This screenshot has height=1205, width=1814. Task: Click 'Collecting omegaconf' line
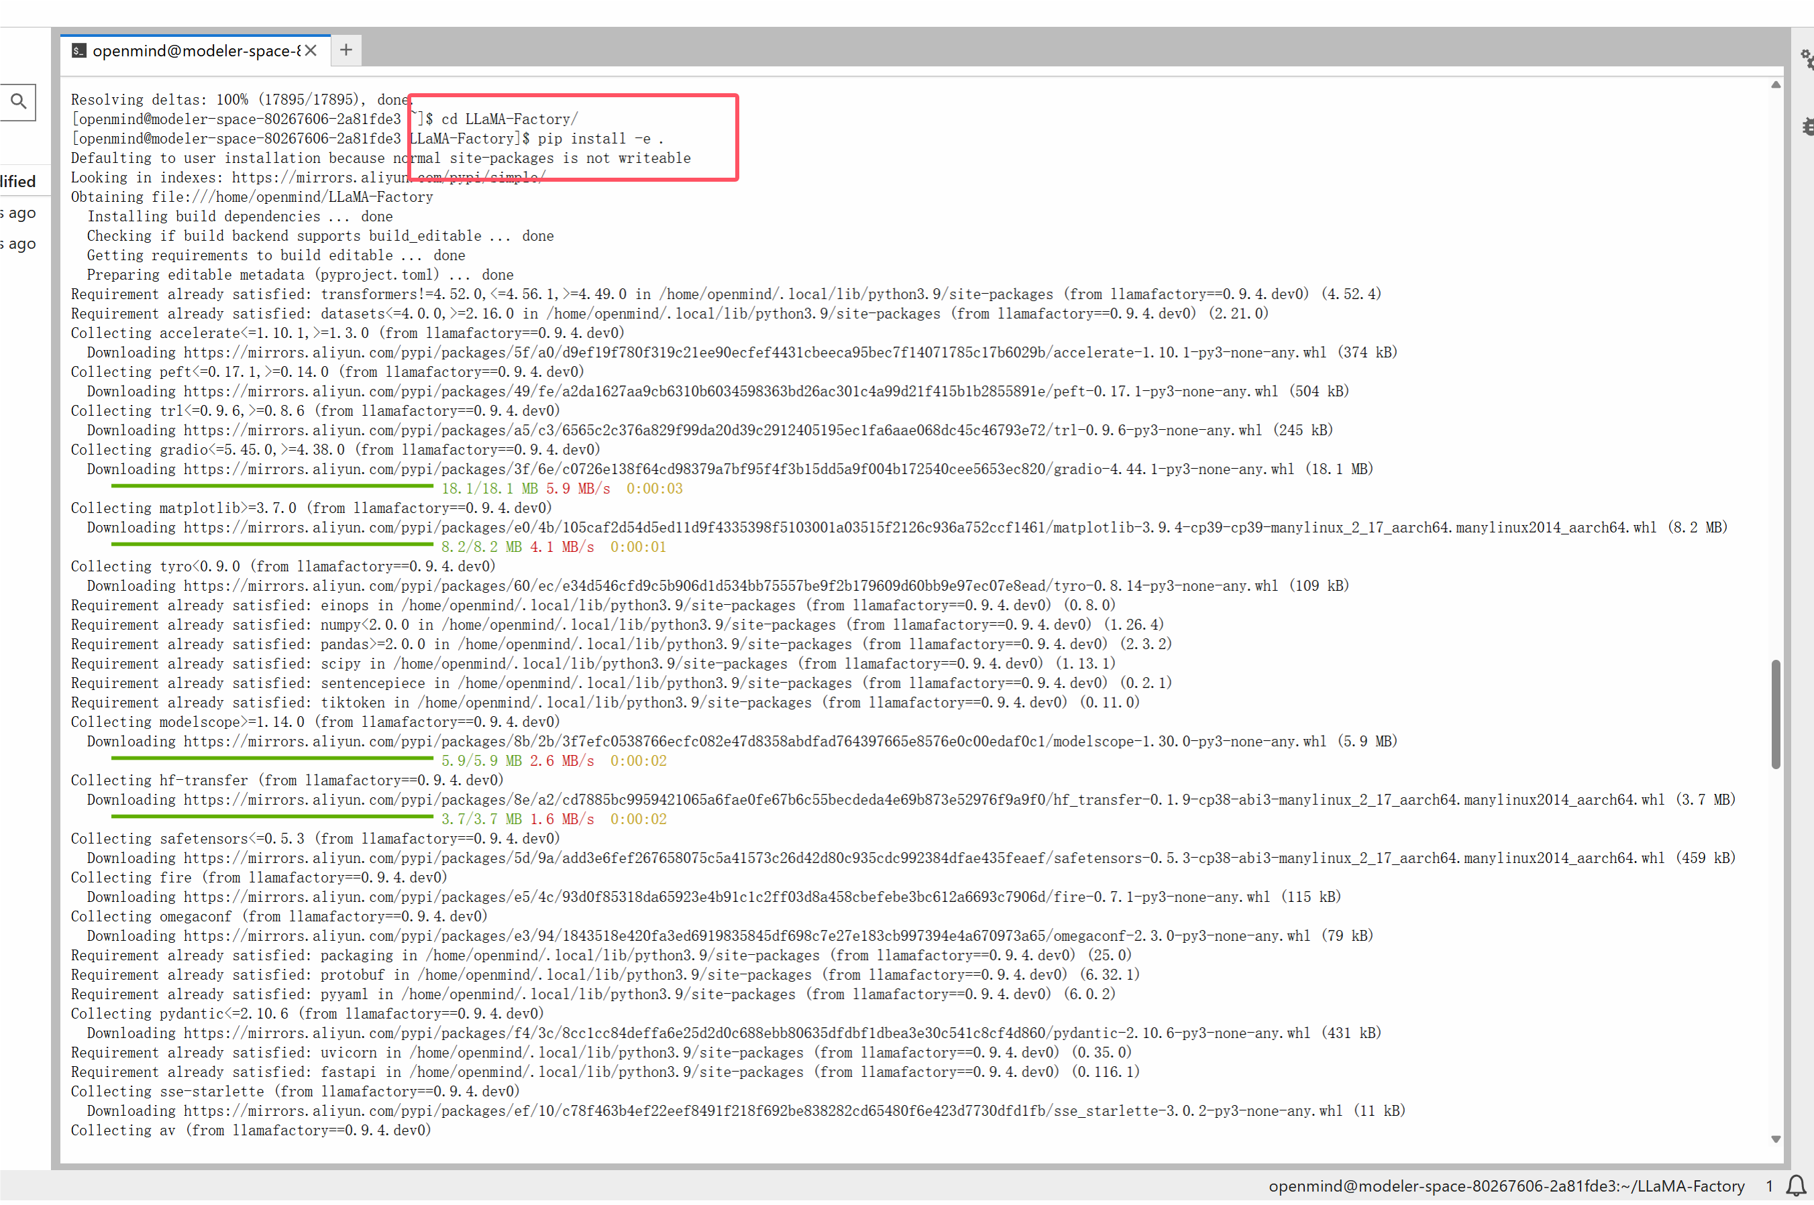pyautogui.click(x=279, y=917)
